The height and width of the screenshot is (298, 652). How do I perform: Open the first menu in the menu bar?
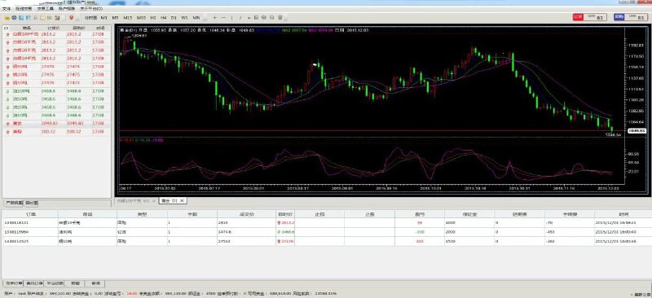click(6, 8)
